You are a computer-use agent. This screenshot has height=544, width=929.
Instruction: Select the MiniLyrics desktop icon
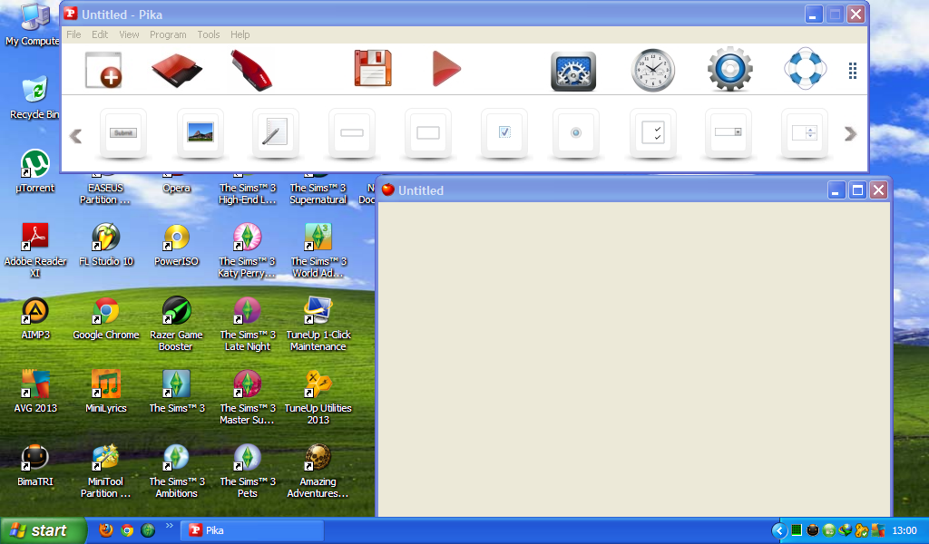click(106, 392)
